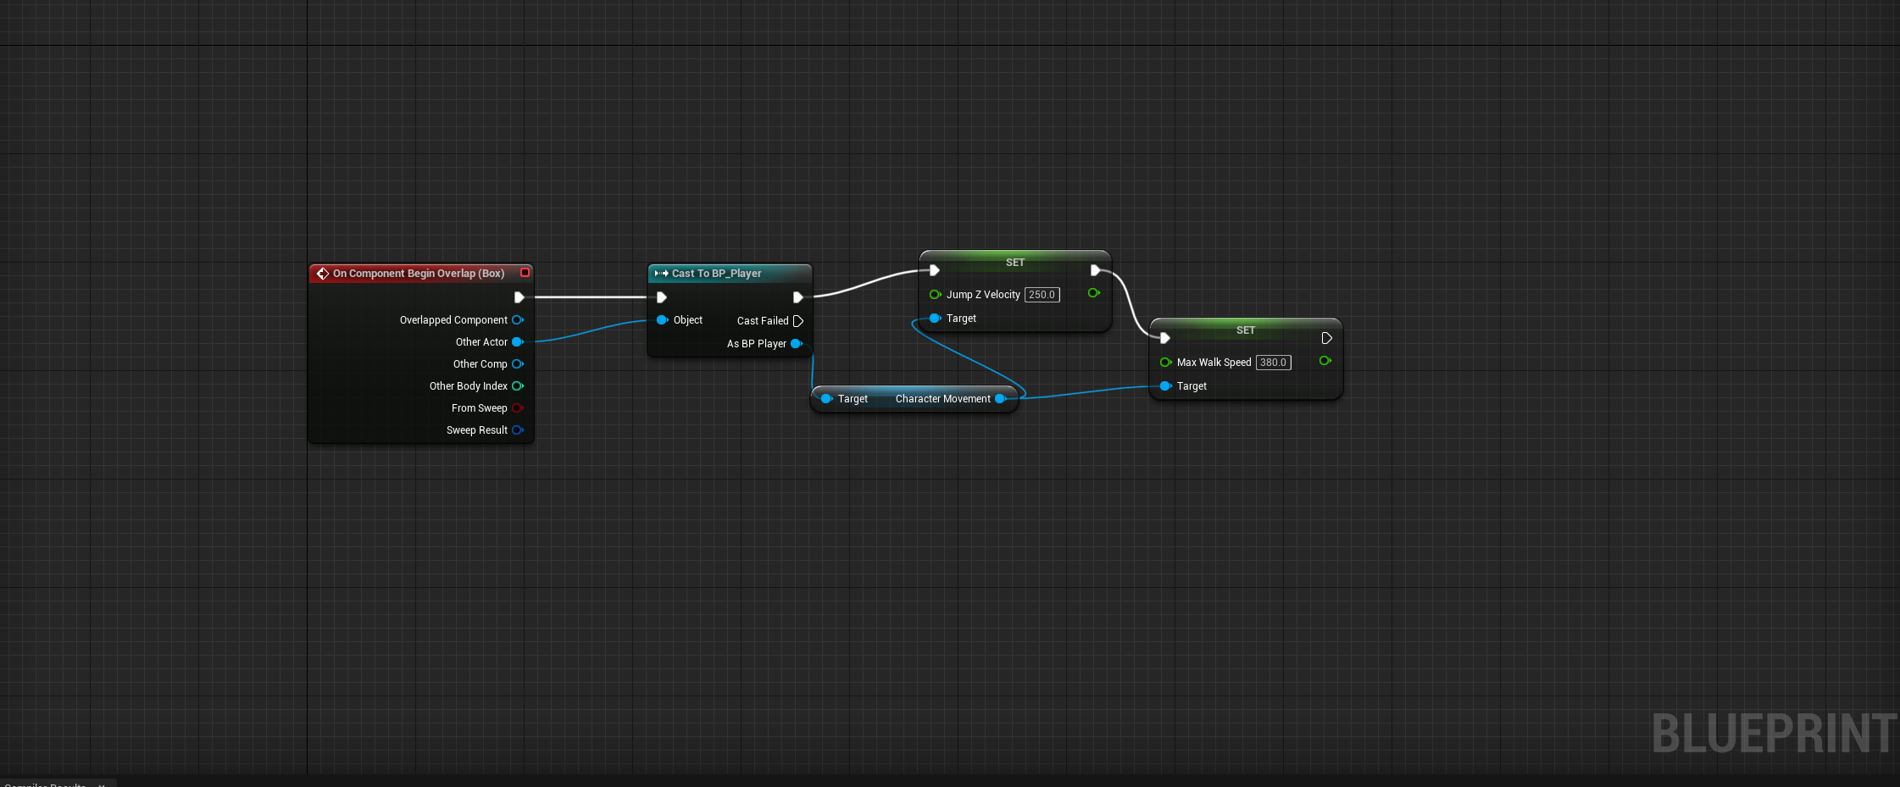Select the Max Walk Speed SET node header
Viewport: 1900px width, 787px height.
pyautogui.click(x=1245, y=330)
